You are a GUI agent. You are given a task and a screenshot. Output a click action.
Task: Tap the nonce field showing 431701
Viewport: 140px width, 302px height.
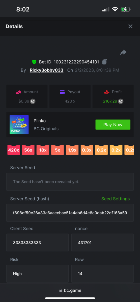coord(102,243)
